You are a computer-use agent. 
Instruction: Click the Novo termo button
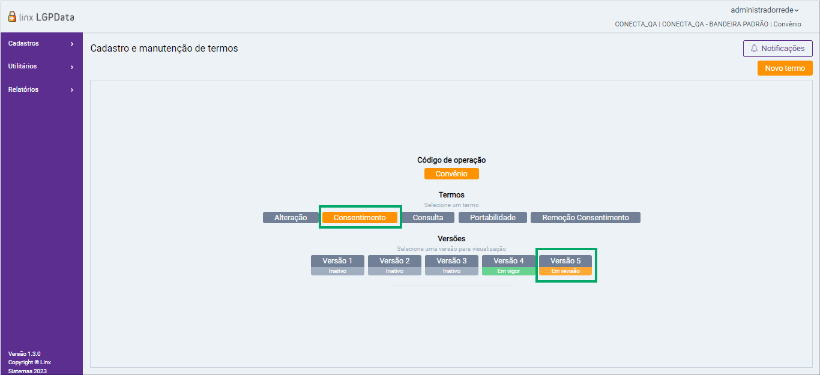(x=785, y=68)
